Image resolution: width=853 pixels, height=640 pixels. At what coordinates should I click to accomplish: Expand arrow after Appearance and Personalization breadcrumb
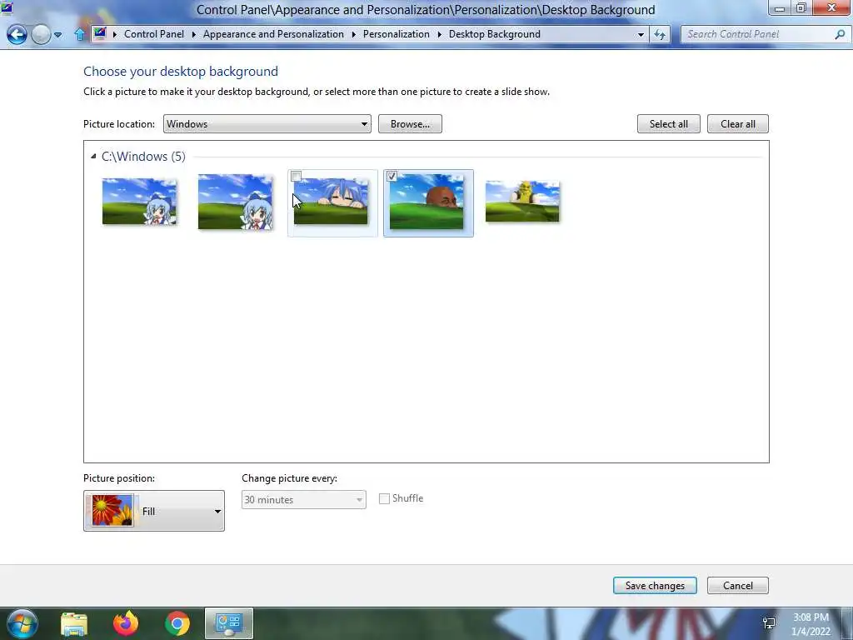point(353,34)
